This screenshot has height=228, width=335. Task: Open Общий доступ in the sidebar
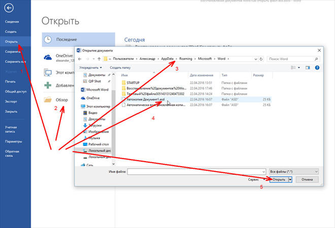(x=16, y=92)
